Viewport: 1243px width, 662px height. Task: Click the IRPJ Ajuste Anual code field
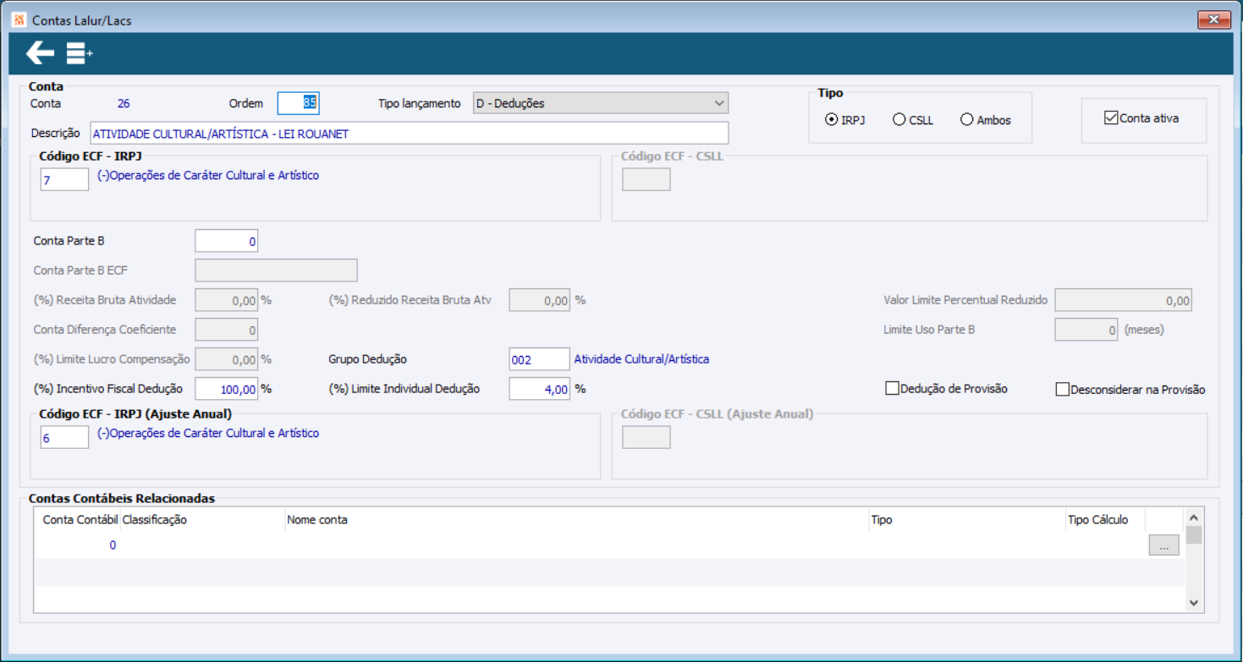pos(64,437)
